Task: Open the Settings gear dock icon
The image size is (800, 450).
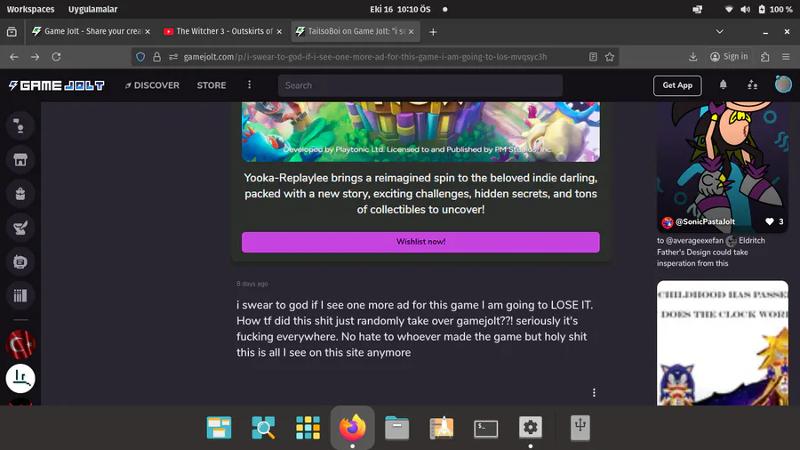Action: tap(530, 428)
